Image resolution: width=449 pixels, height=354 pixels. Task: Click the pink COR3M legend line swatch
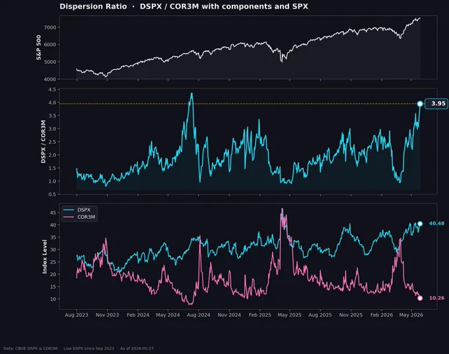(x=69, y=217)
